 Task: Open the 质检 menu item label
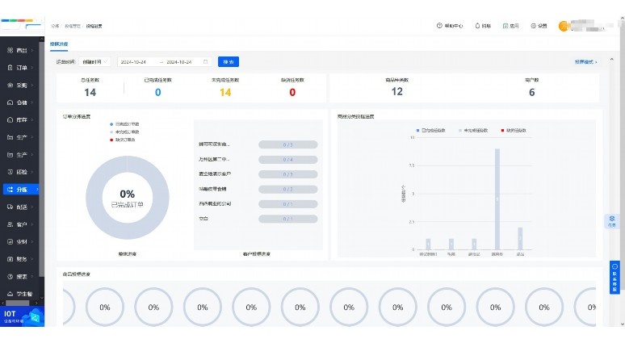click(x=22, y=172)
